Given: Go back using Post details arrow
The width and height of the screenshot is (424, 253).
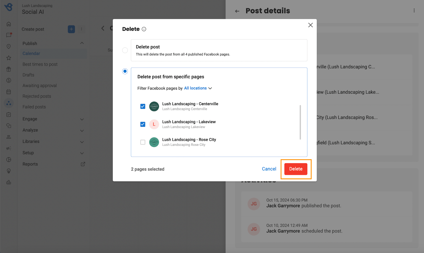Looking at the screenshot, I should point(237,11).
